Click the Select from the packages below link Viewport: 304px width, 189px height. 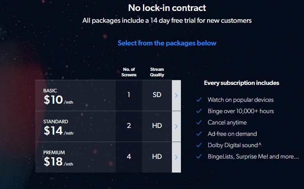[167, 43]
